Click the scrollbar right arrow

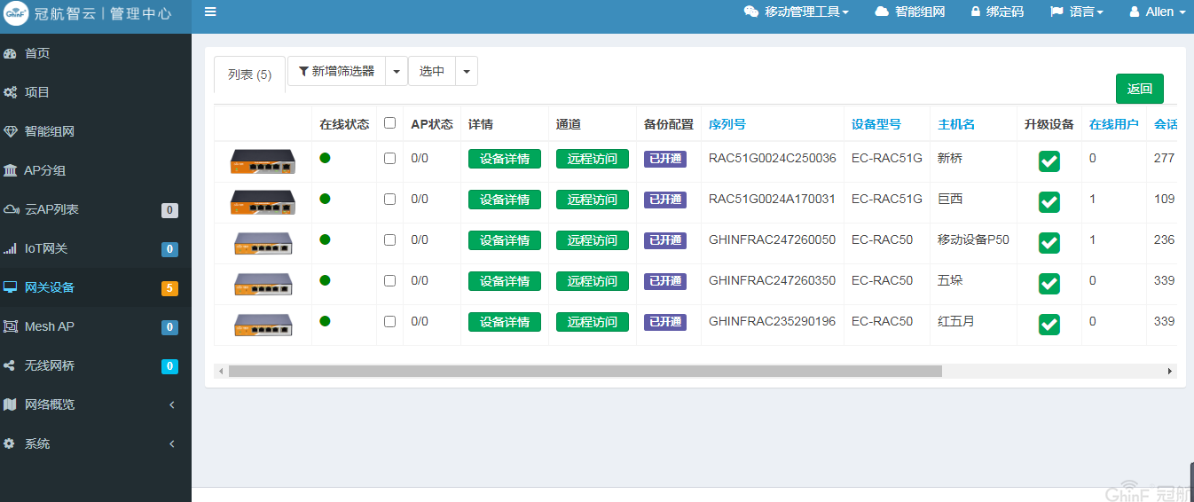pyautogui.click(x=1170, y=372)
